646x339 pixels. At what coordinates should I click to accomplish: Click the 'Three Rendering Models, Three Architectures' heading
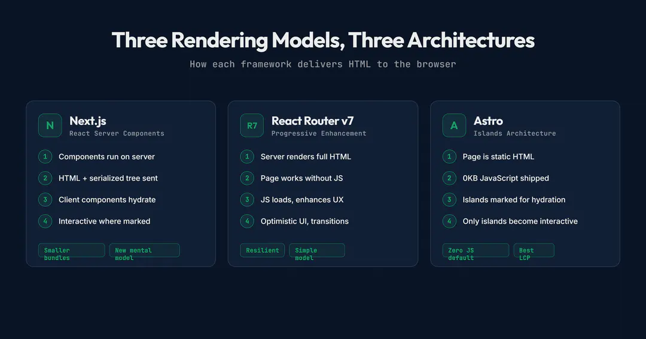click(323, 41)
